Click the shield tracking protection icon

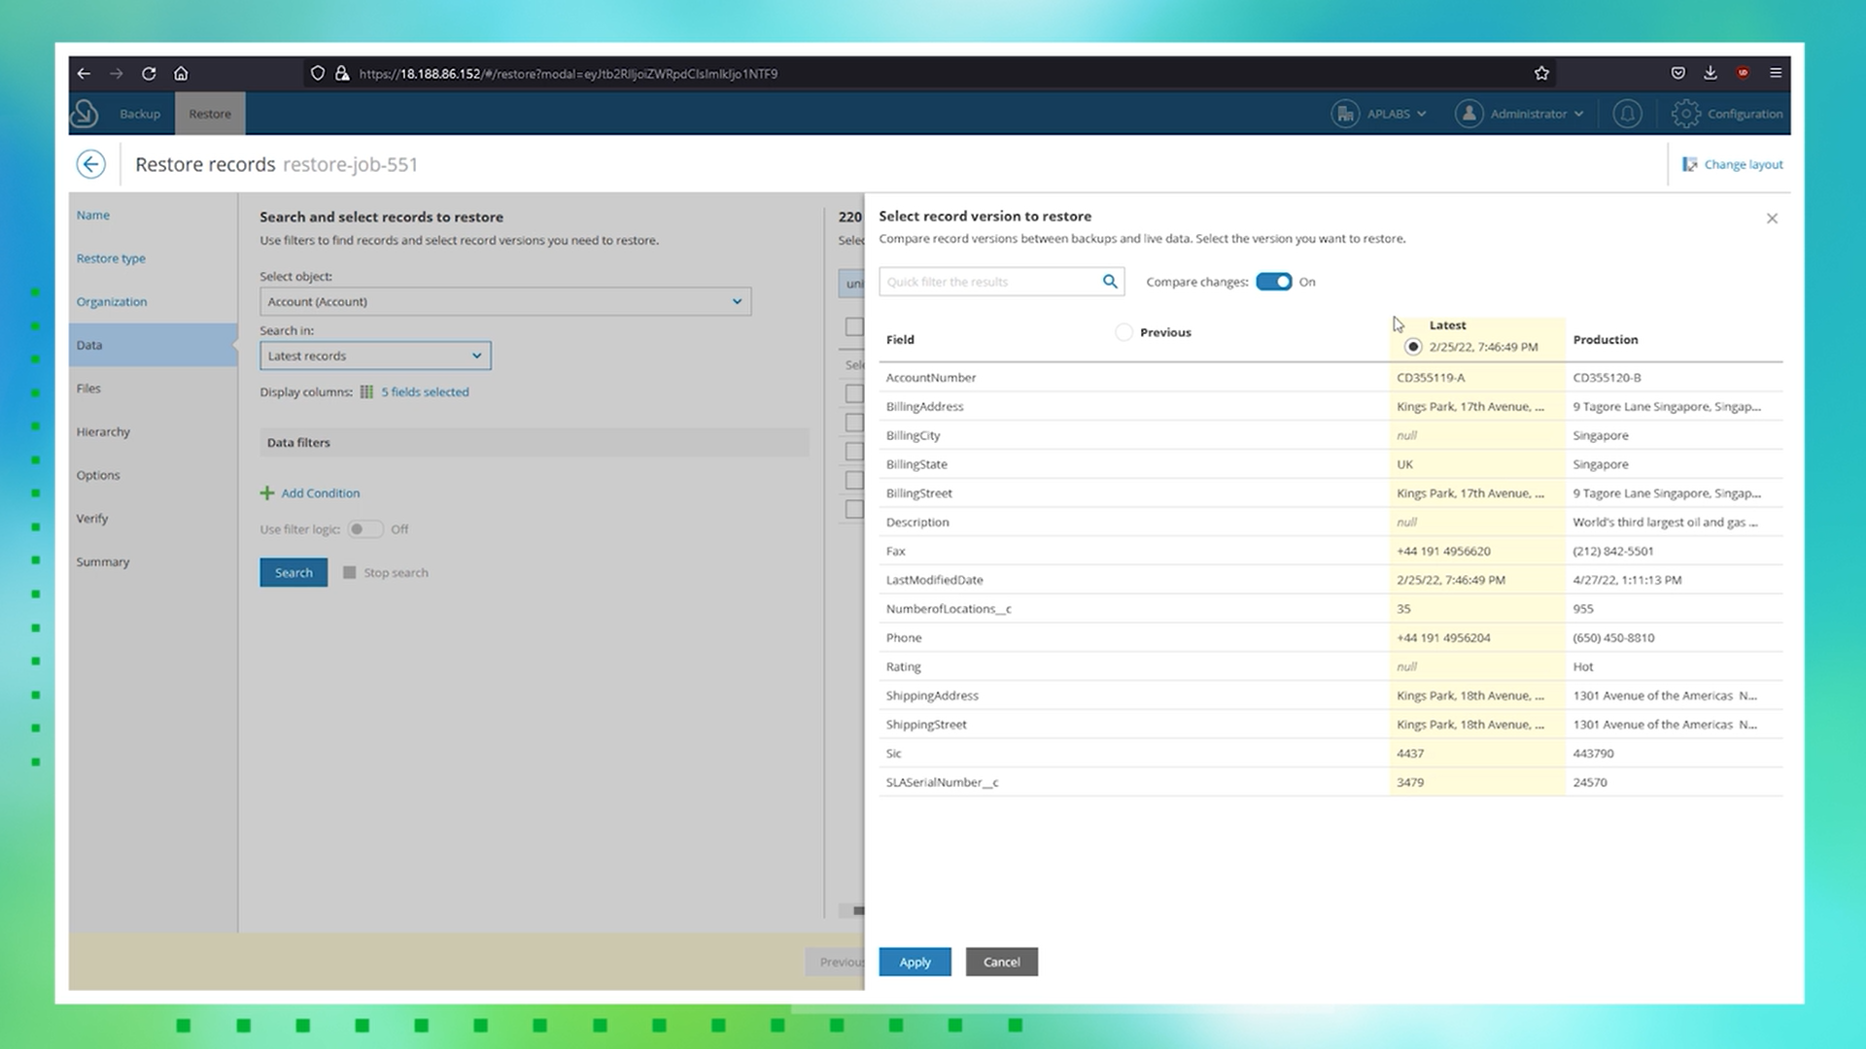tap(317, 74)
